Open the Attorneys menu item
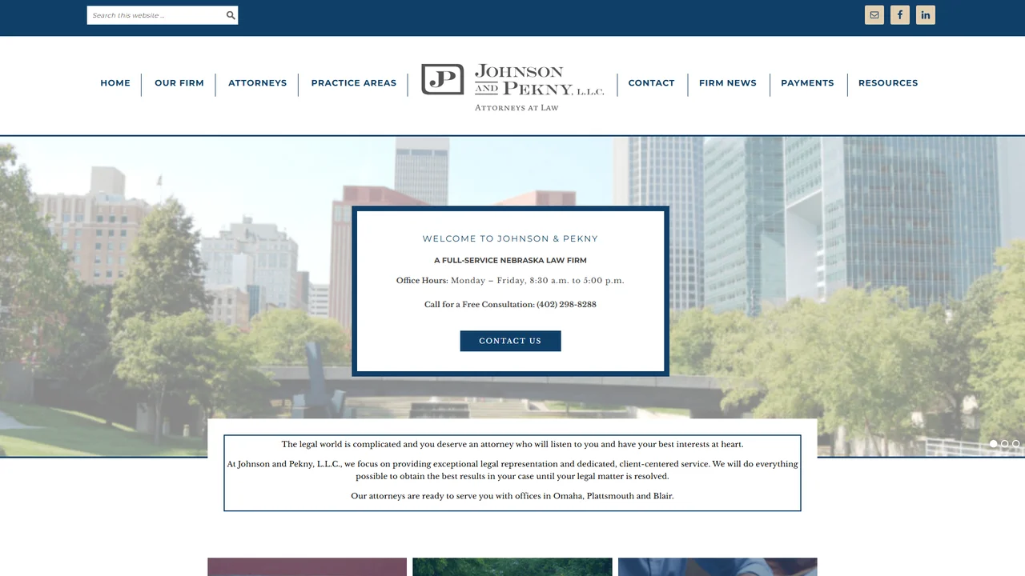Screen dimensions: 1025x576 coord(257,83)
